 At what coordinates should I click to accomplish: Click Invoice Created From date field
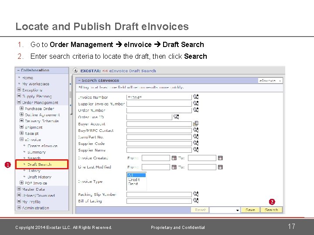click(156, 158)
